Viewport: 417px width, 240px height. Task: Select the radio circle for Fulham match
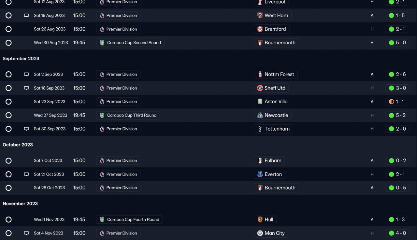pyautogui.click(x=9, y=161)
